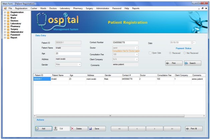Expand the Laboratory tree node
The height and width of the screenshot is (140, 210).
[x=5, y=24]
